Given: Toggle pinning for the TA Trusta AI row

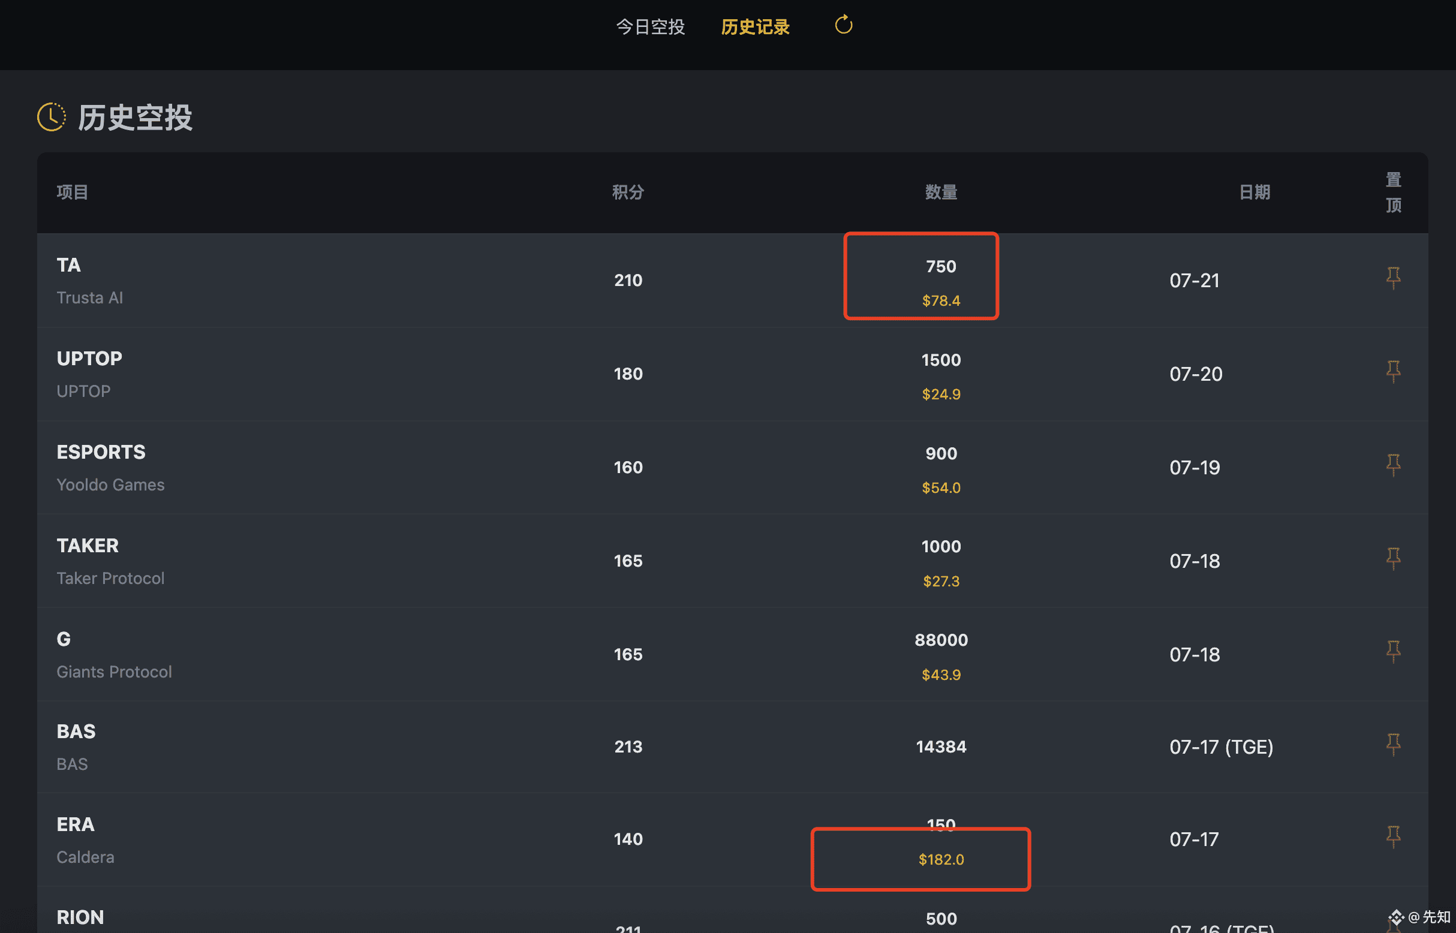Looking at the screenshot, I should point(1393,278).
